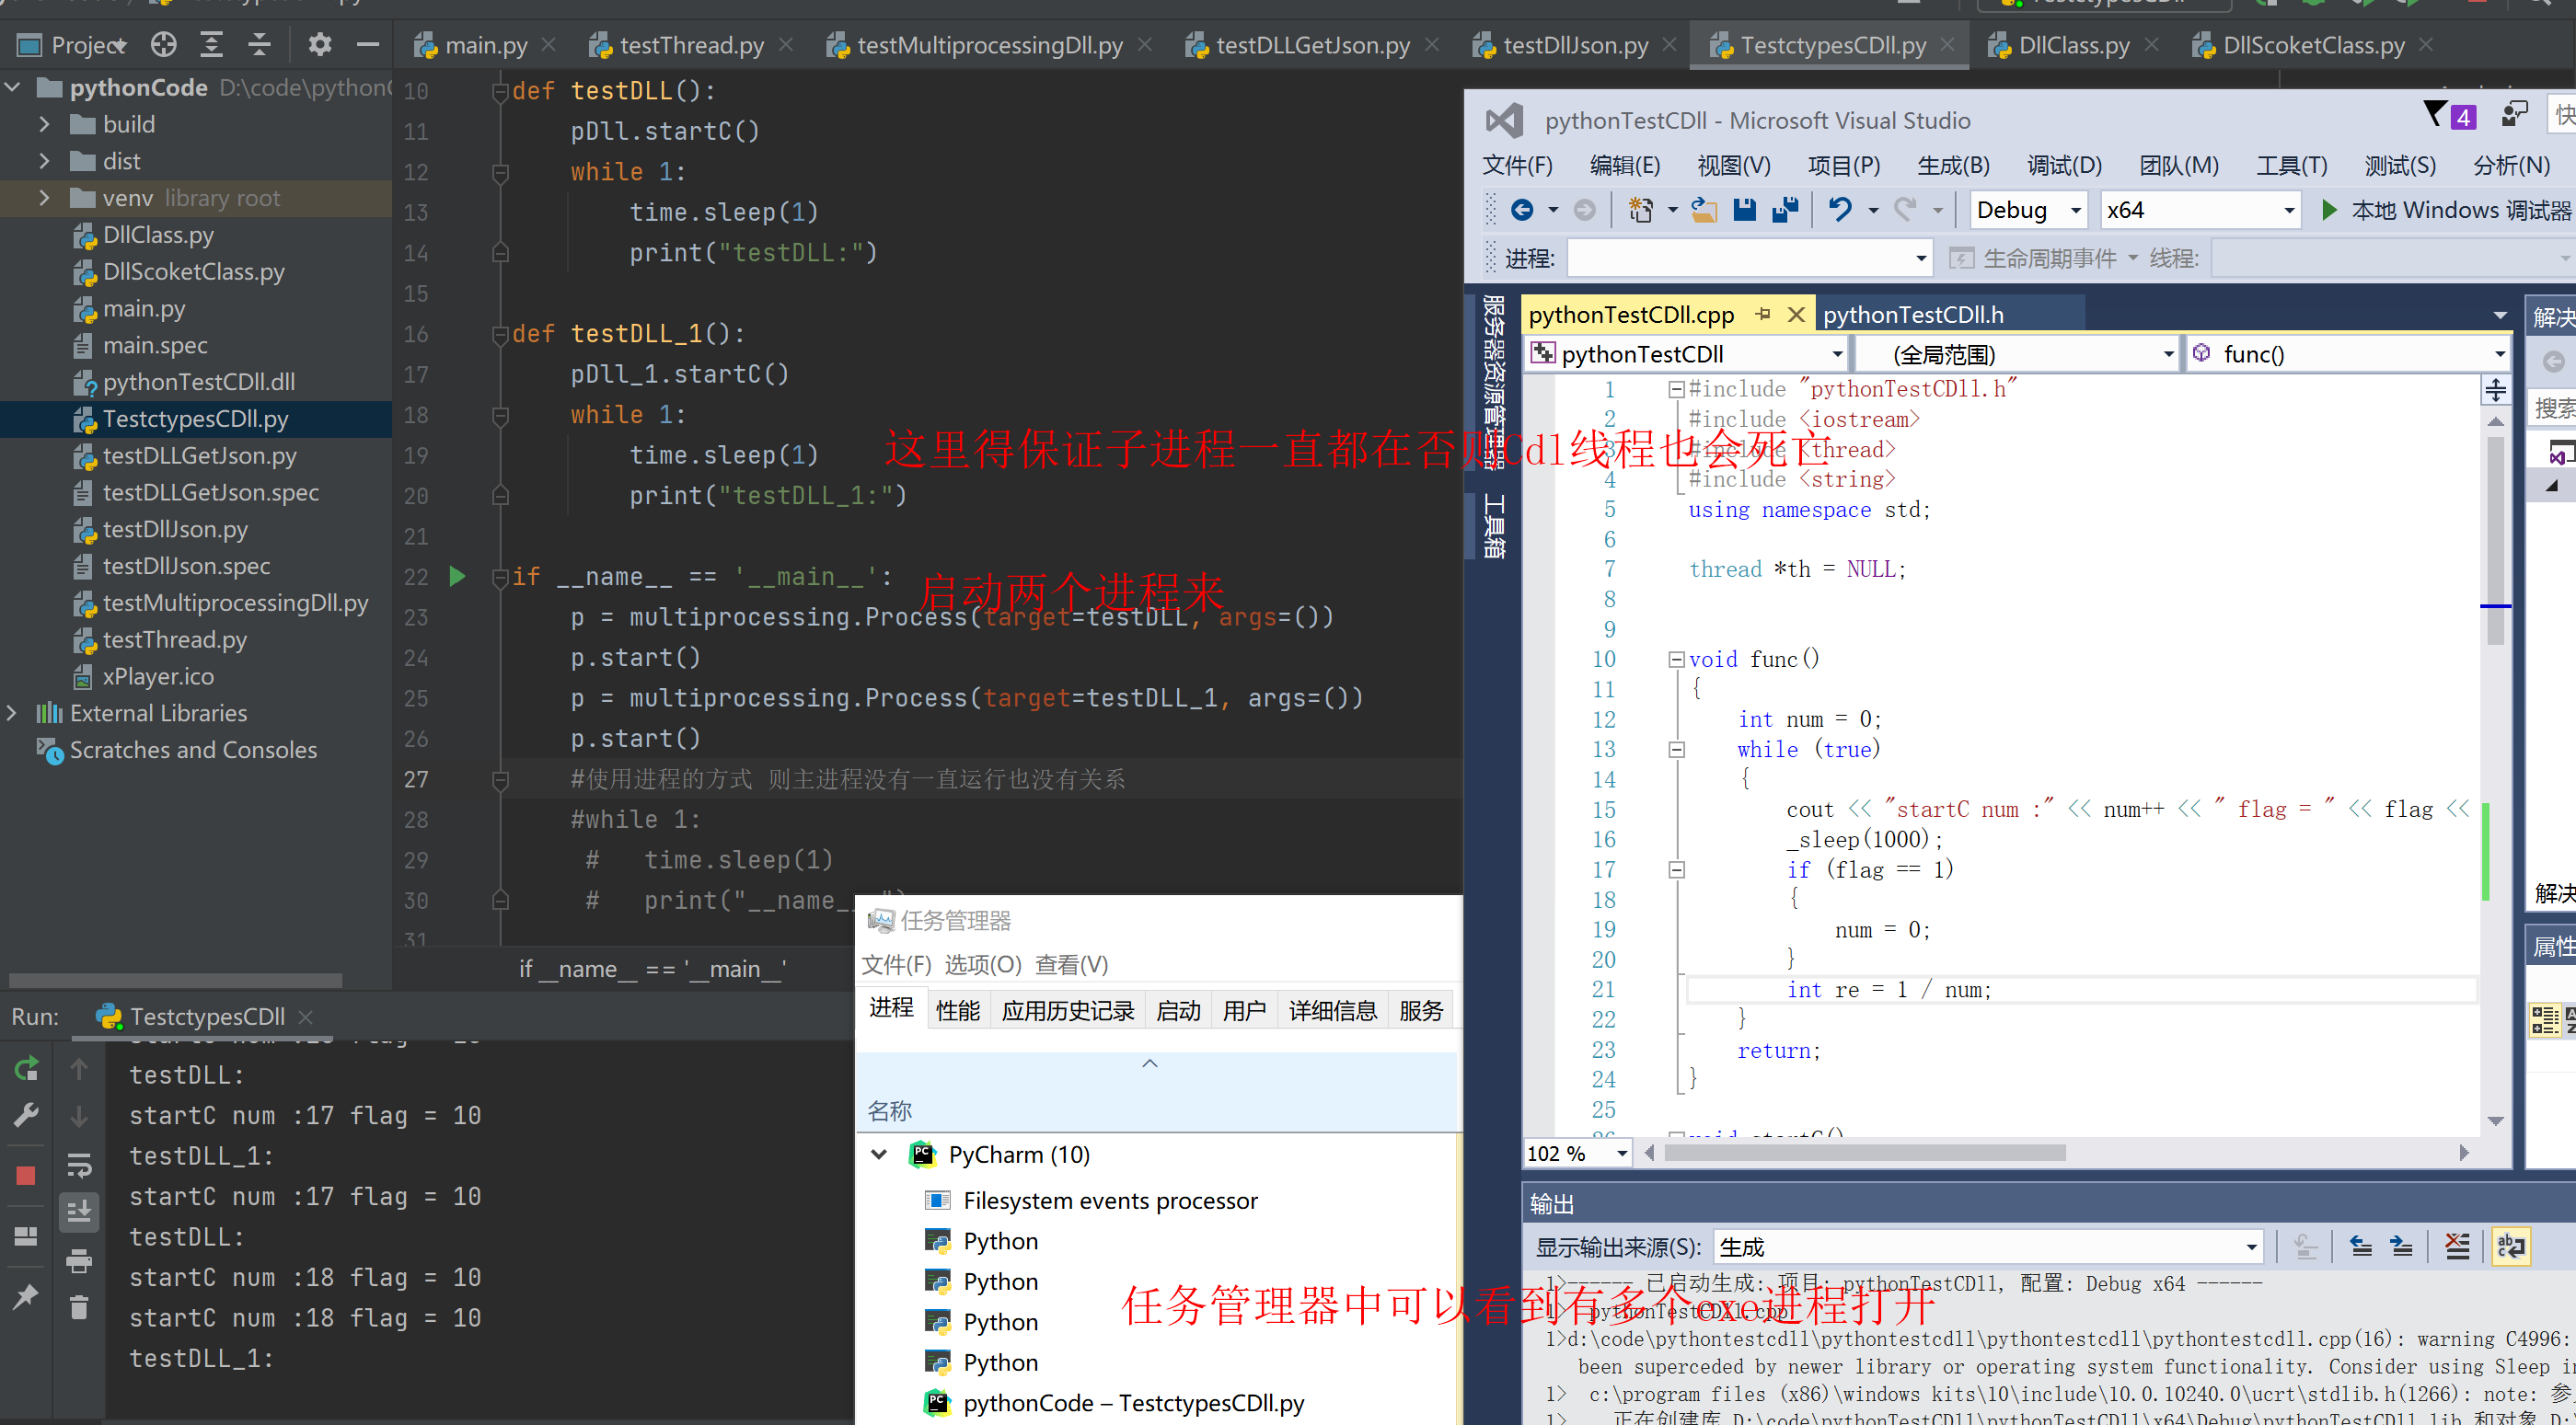2576x1425 pixels.
Task: Click the 进程 input field in debug toolbar
Action: [1745, 258]
